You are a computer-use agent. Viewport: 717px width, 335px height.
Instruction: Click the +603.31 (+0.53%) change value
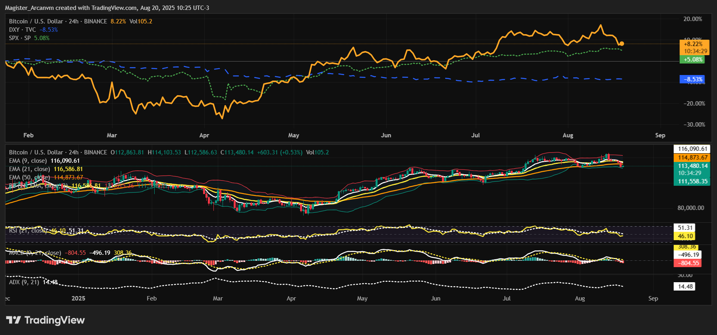pyautogui.click(x=280, y=152)
